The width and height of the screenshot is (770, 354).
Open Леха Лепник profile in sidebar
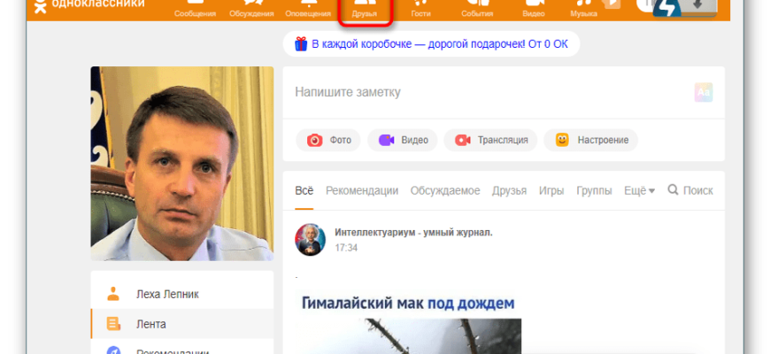click(x=182, y=295)
